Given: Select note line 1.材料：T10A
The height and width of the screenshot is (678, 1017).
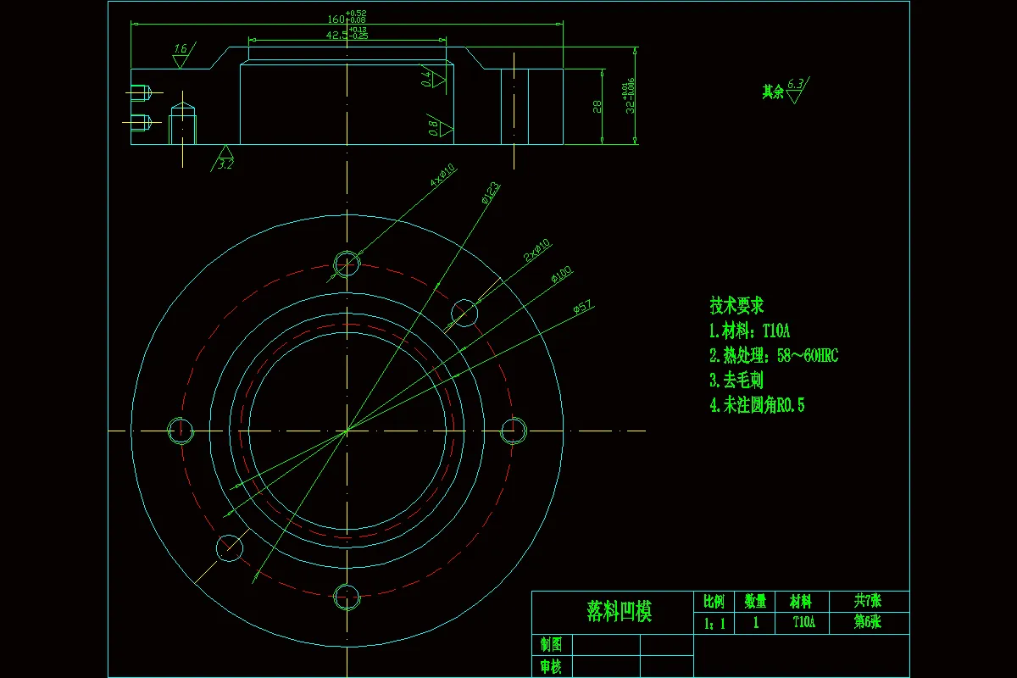Looking at the screenshot, I should (751, 331).
